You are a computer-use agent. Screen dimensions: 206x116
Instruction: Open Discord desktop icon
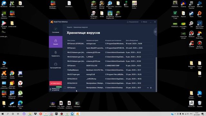point(20,74)
